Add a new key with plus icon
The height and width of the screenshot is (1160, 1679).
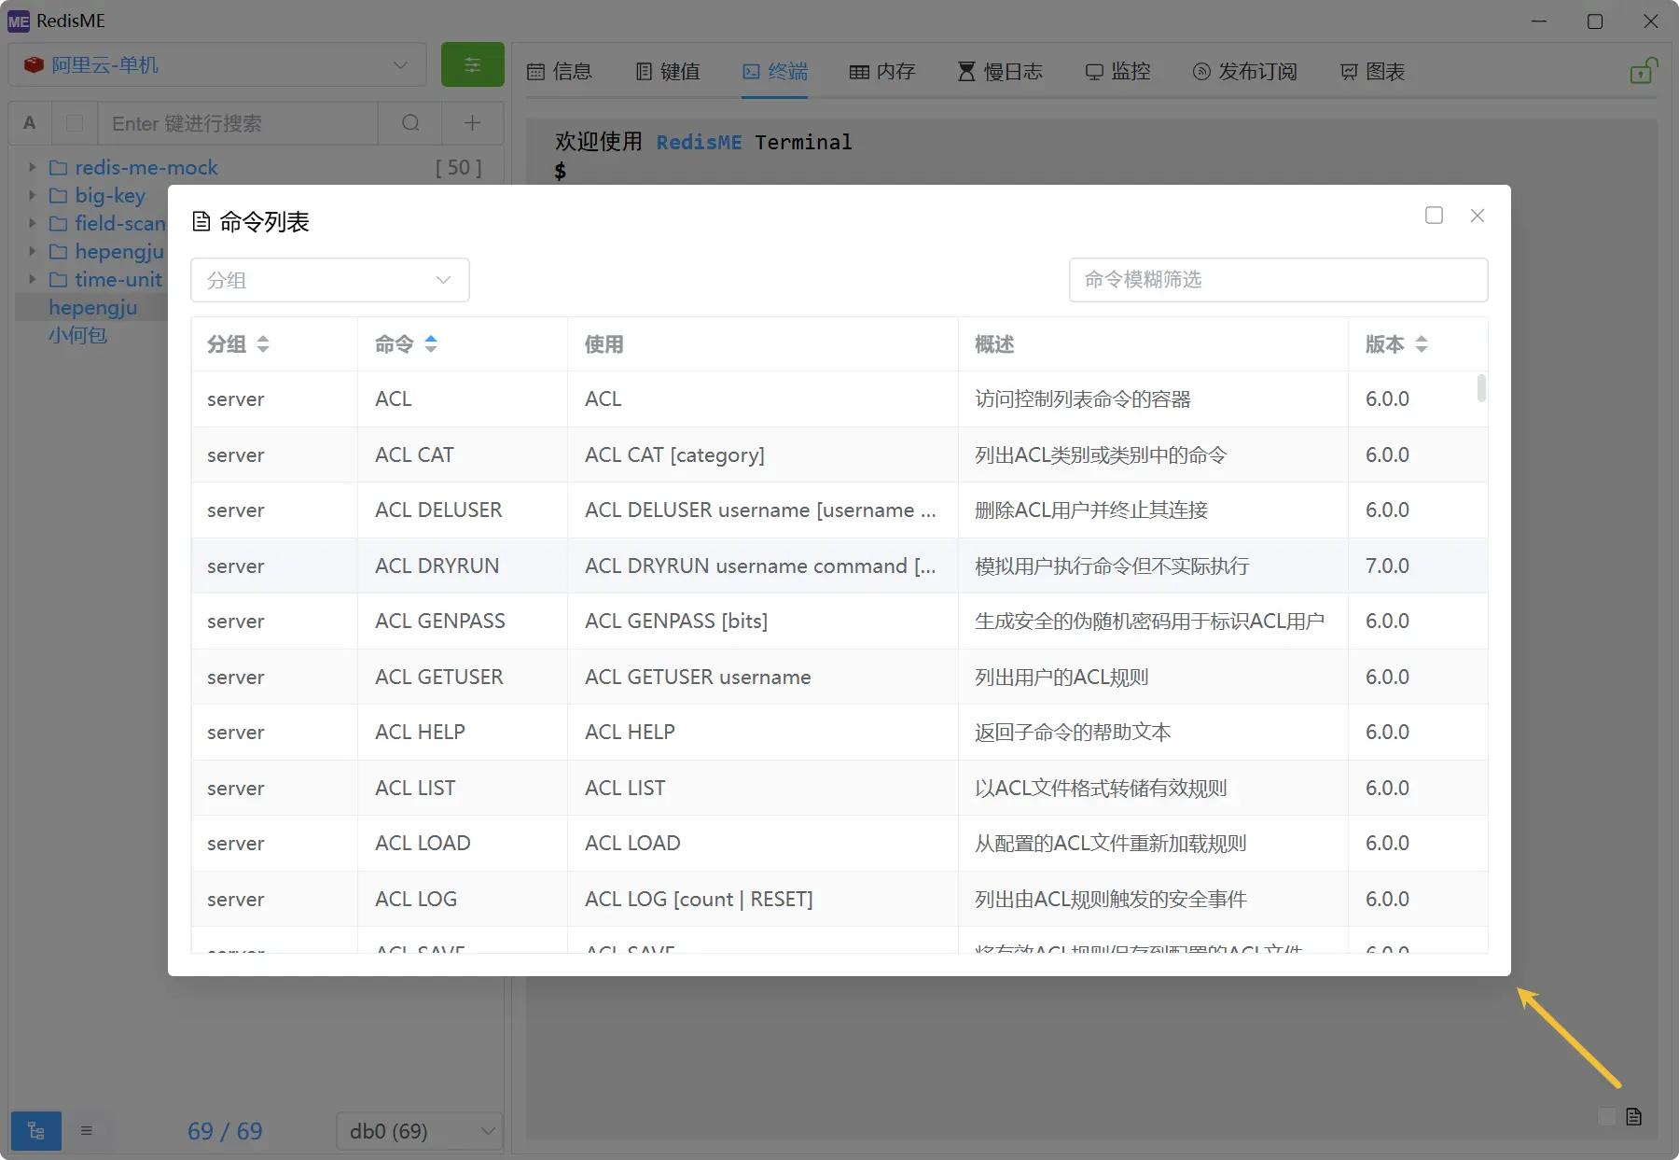click(473, 123)
